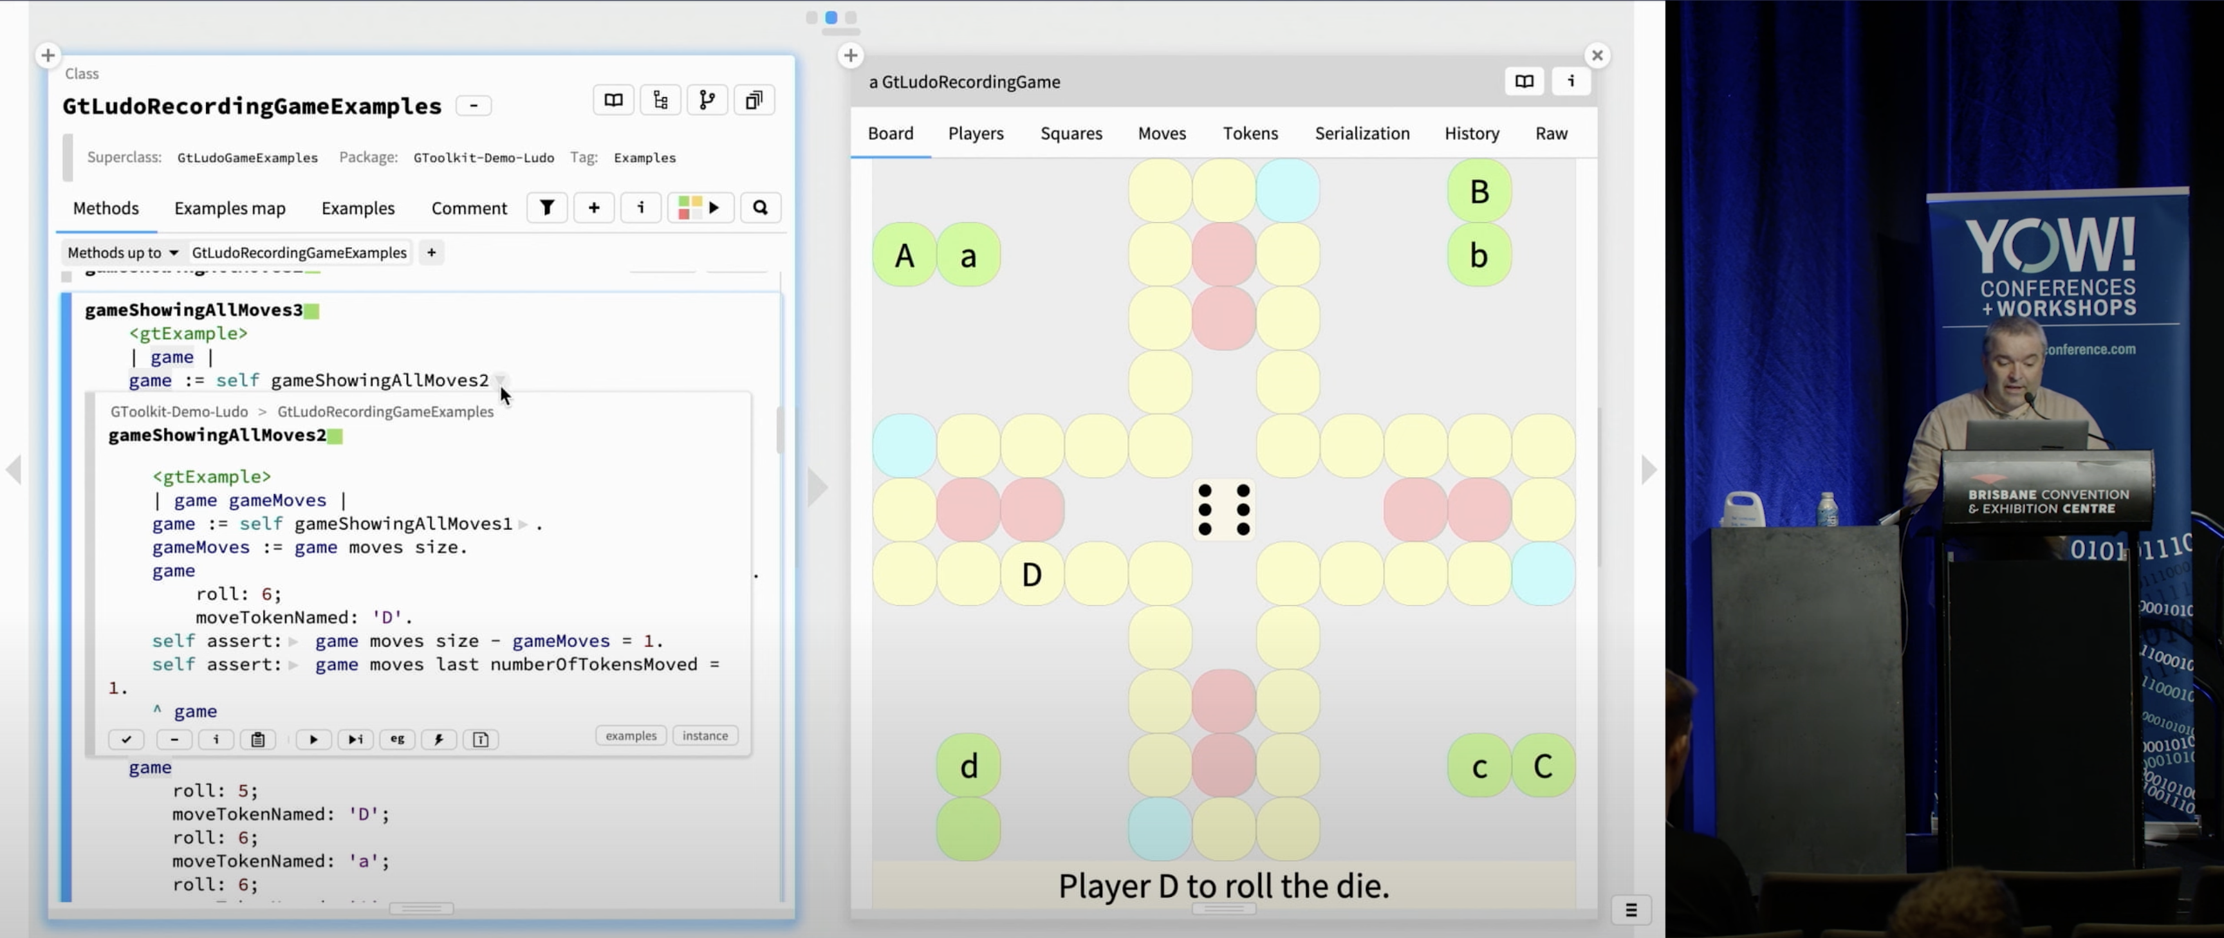Click token A in top-left home
Viewport: 2224px width, 938px height.
click(x=904, y=255)
